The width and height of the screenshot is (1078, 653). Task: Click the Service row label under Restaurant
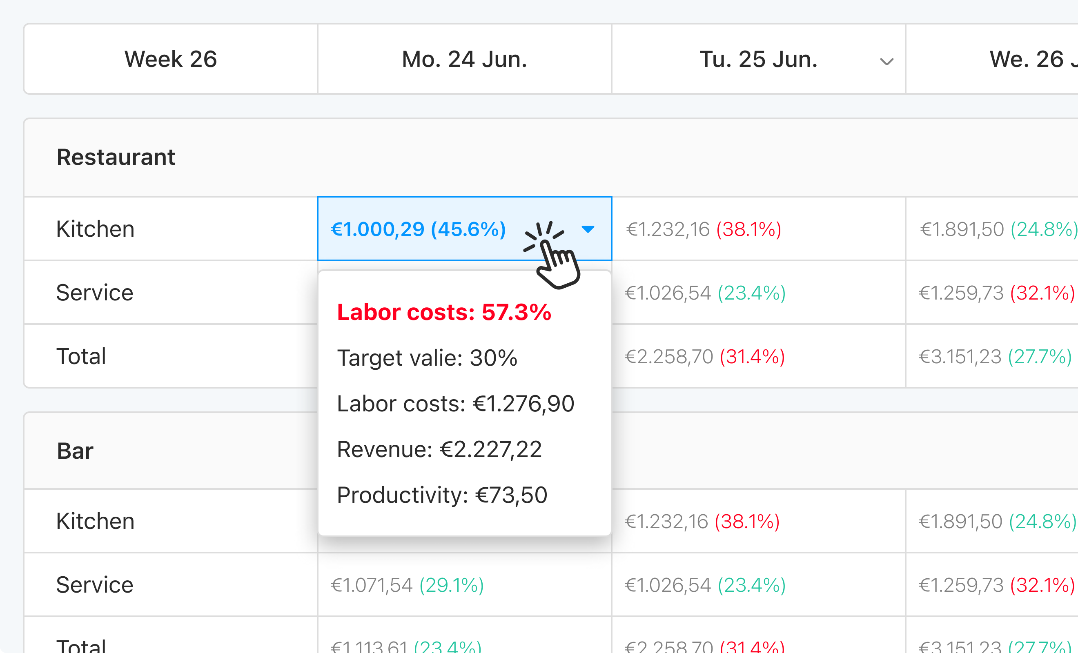coord(94,292)
